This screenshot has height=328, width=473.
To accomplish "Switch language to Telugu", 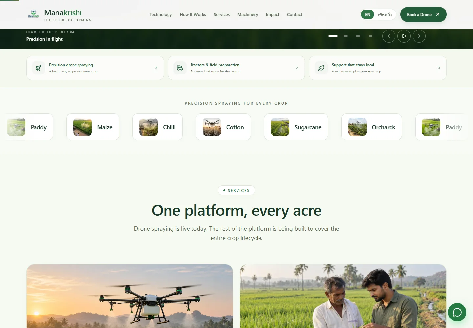I will tap(385, 14).
